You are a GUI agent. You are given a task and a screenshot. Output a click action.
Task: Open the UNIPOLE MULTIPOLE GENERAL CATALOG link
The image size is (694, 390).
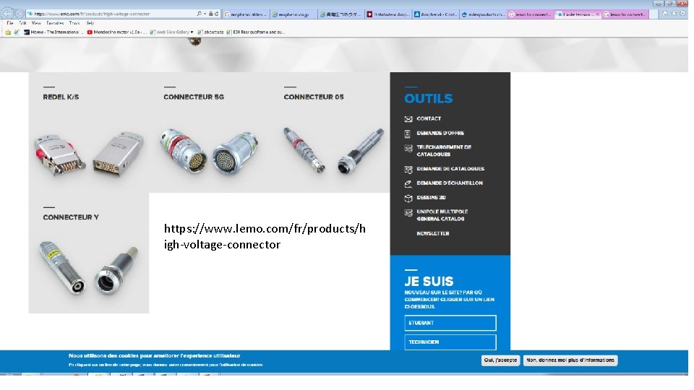(x=442, y=215)
